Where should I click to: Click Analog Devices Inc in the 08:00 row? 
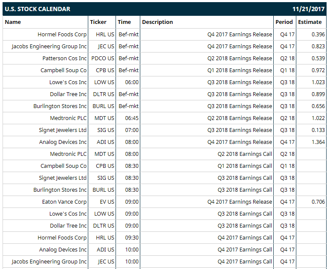[63, 142]
